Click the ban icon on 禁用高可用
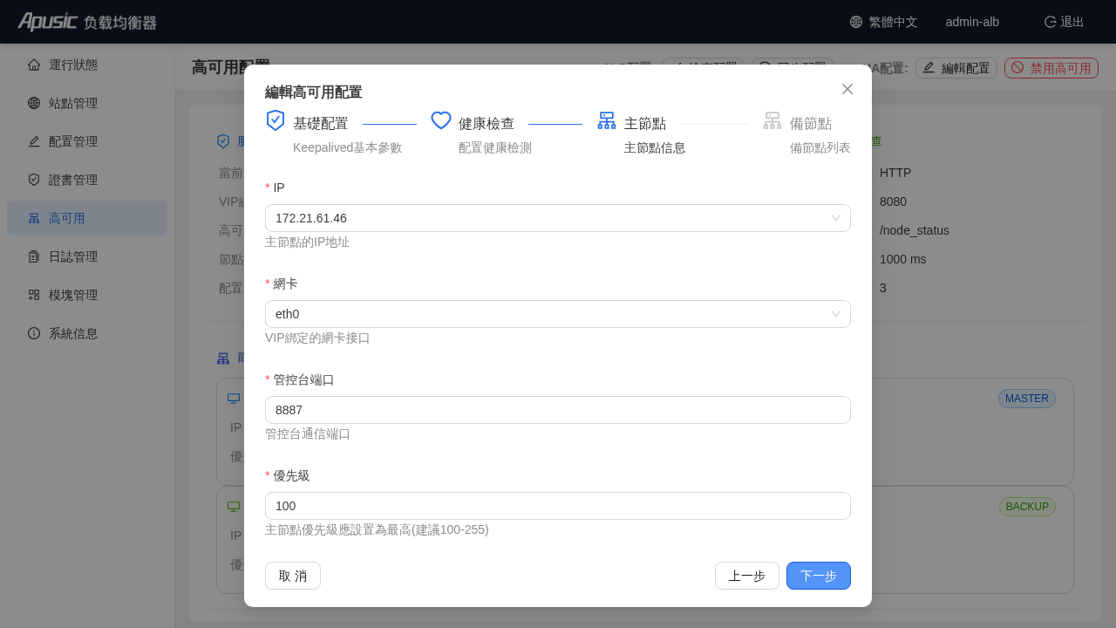This screenshot has height=628, width=1116. click(x=1017, y=67)
